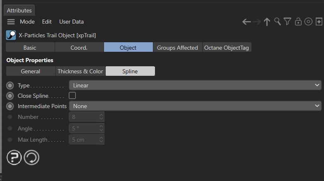
Task: Switch to the Groups Affected tab
Action: point(177,48)
